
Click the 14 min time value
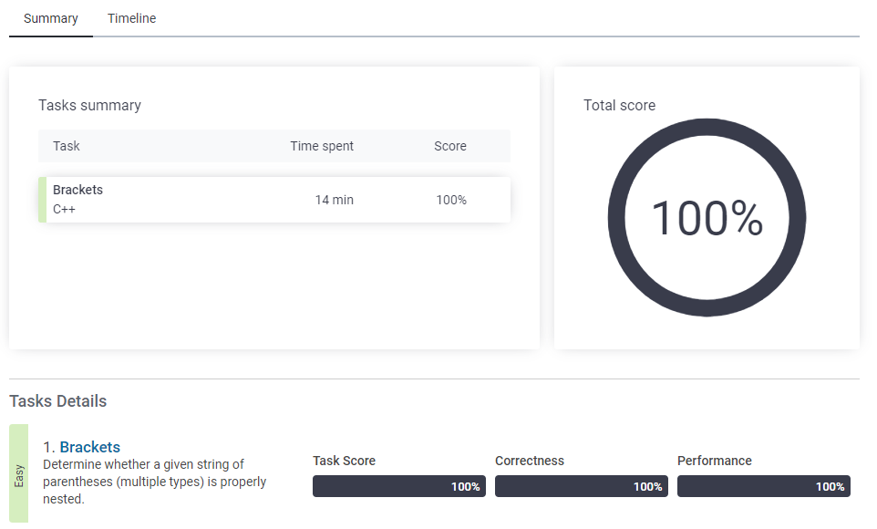pos(334,200)
